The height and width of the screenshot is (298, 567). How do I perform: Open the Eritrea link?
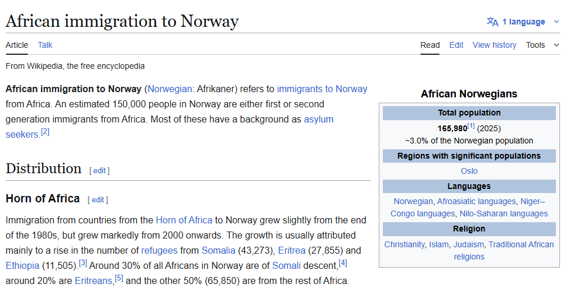(291, 250)
